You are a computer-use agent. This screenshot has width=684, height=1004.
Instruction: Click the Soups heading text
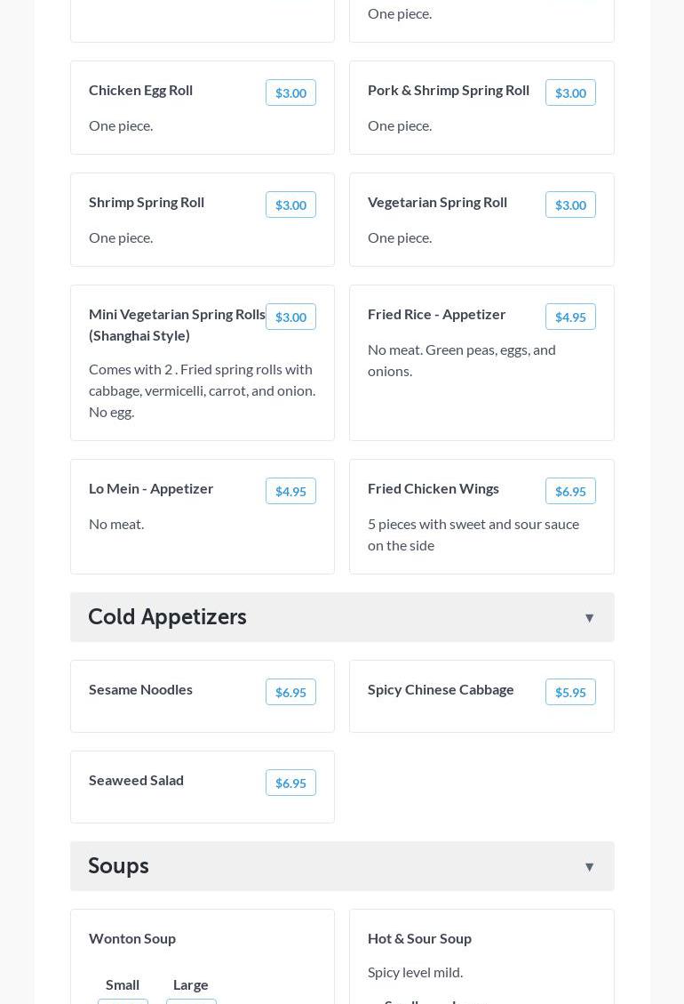118,866
